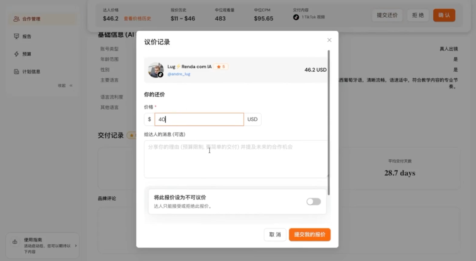Click the 使用指南 guide icon
Image resolution: width=476 pixels, height=261 pixels.
tap(15, 242)
